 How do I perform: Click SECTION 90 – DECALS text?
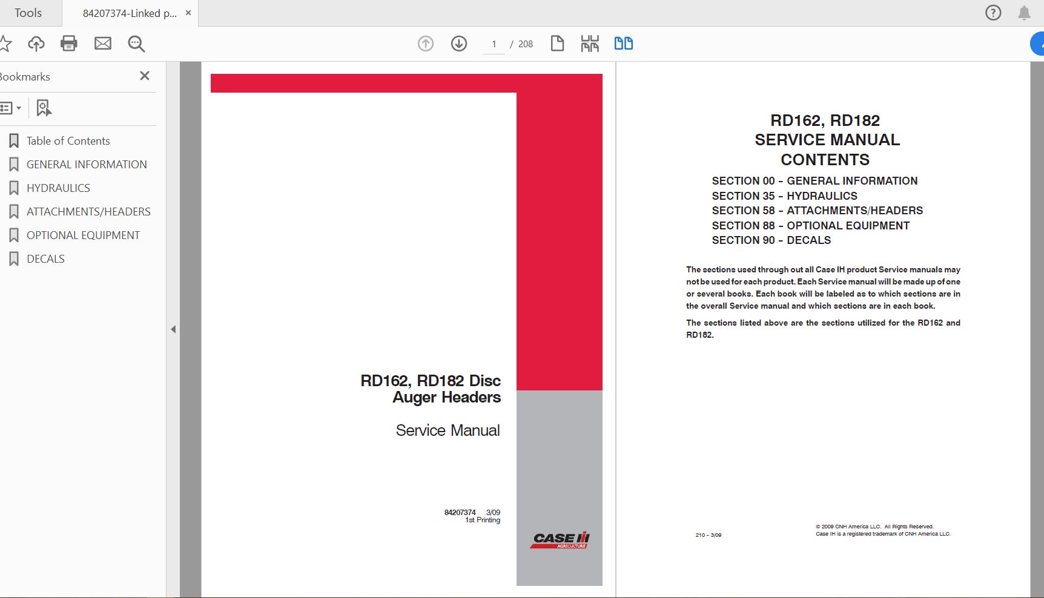click(x=771, y=240)
